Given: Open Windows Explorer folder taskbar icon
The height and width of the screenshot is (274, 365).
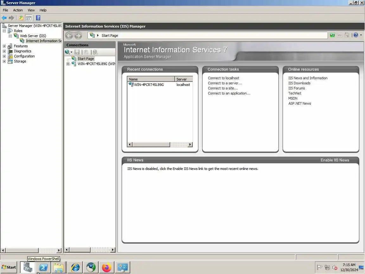Looking at the screenshot, I should (x=58, y=267).
